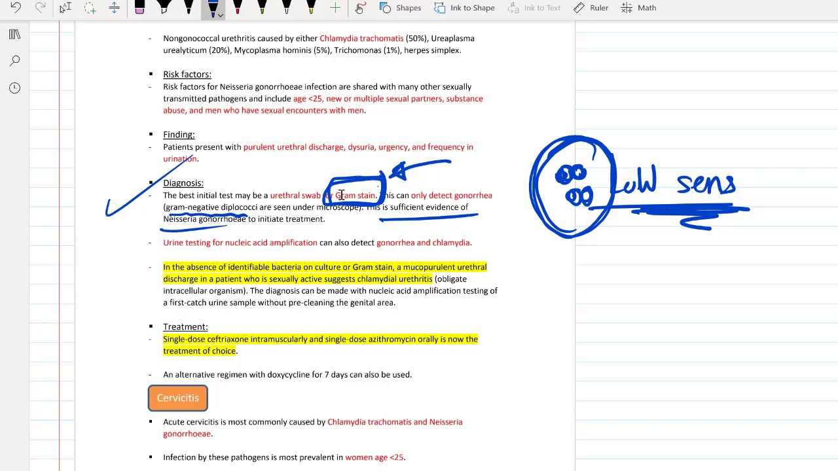
Task: Select the green pen
Action: pos(262,8)
